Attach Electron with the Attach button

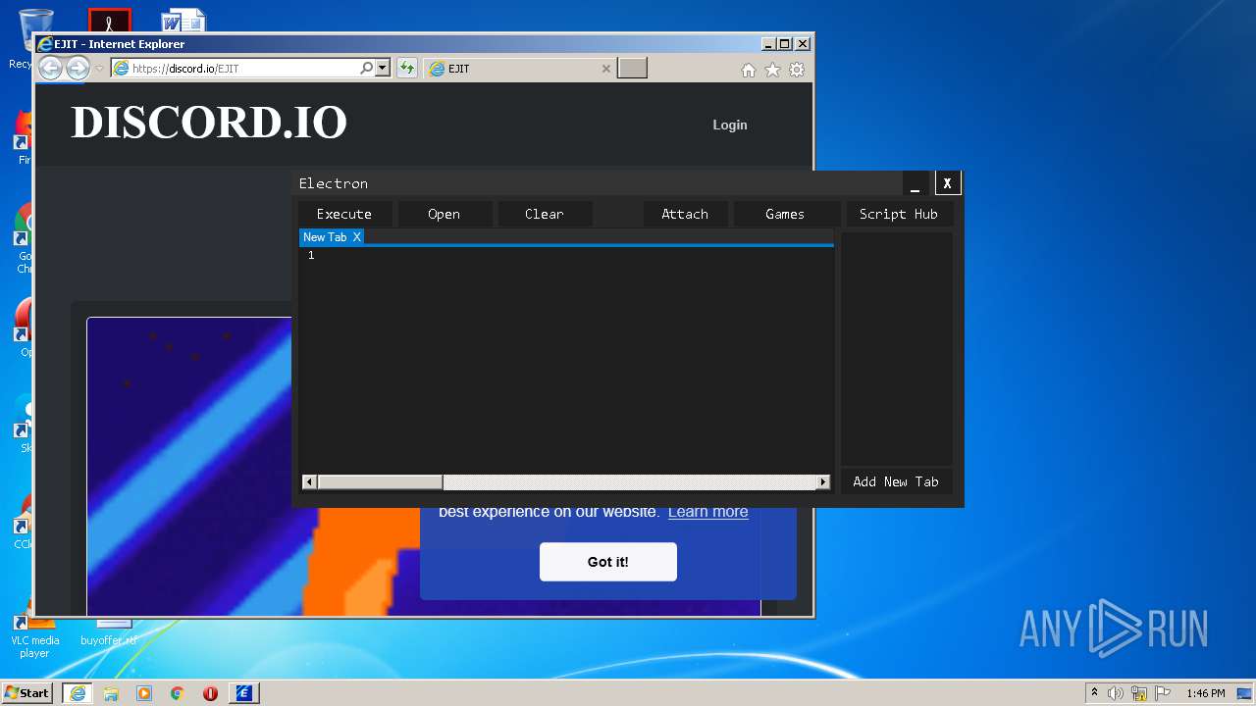tap(685, 214)
